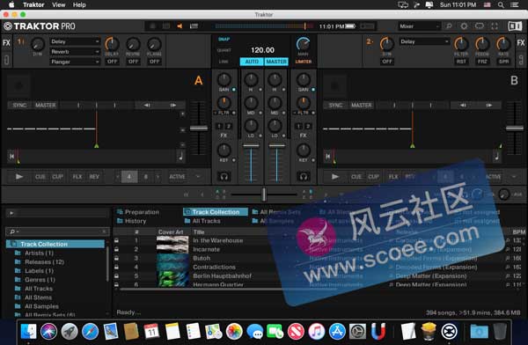Select Artists (1) in the browser tree
528x345 pixels.
(39, 253)
